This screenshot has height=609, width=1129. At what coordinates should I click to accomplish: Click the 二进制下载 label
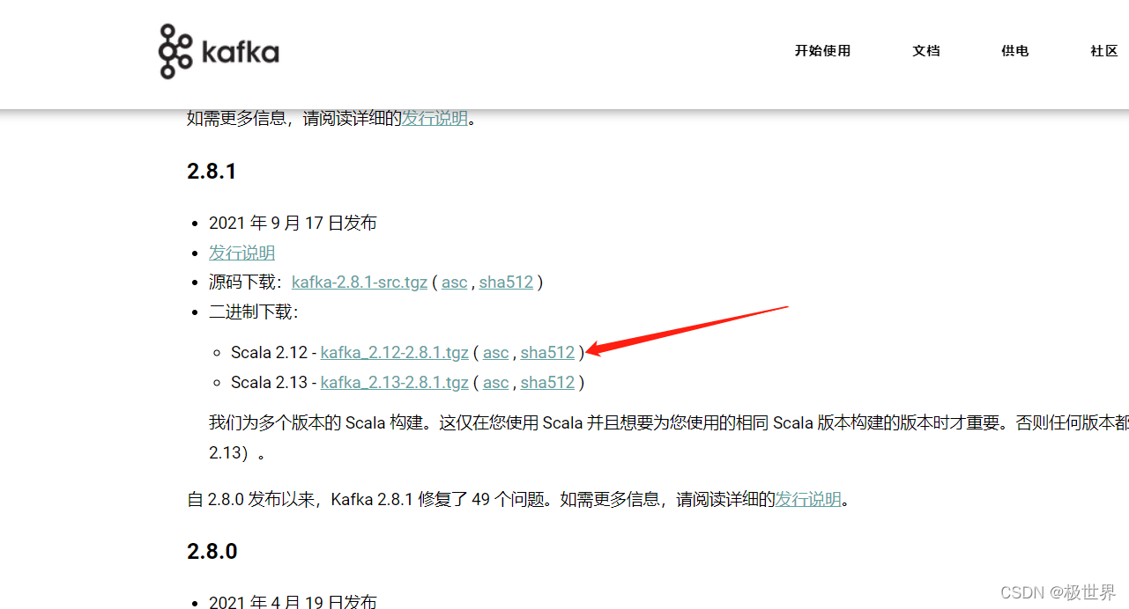click(x=254, y=312)
